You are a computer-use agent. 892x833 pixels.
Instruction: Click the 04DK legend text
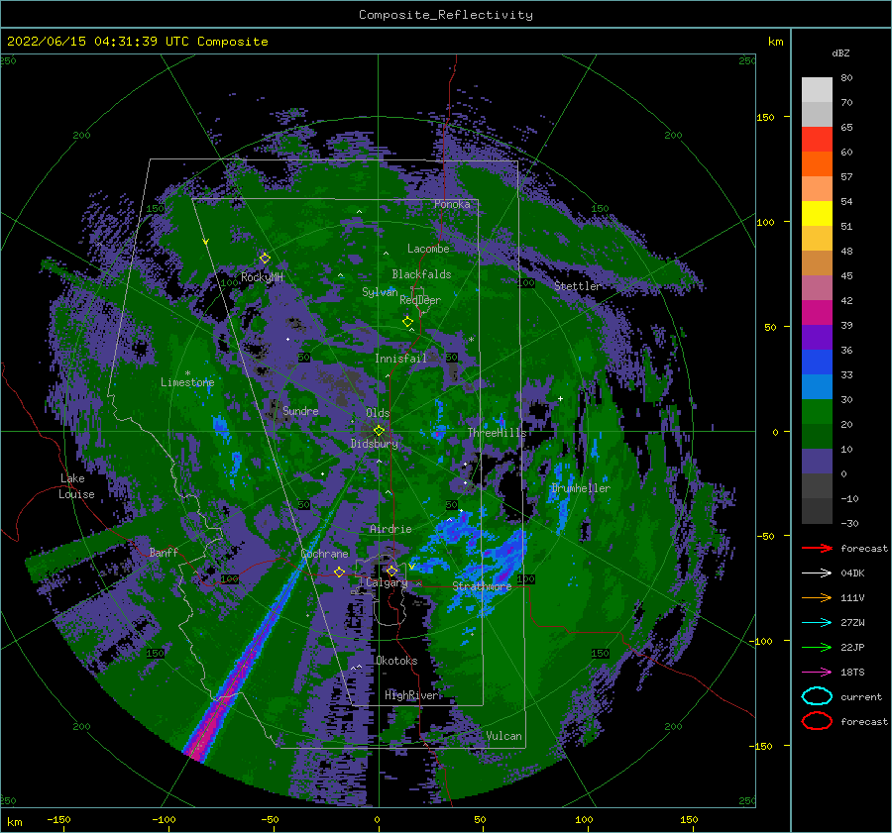click(852, 573)
